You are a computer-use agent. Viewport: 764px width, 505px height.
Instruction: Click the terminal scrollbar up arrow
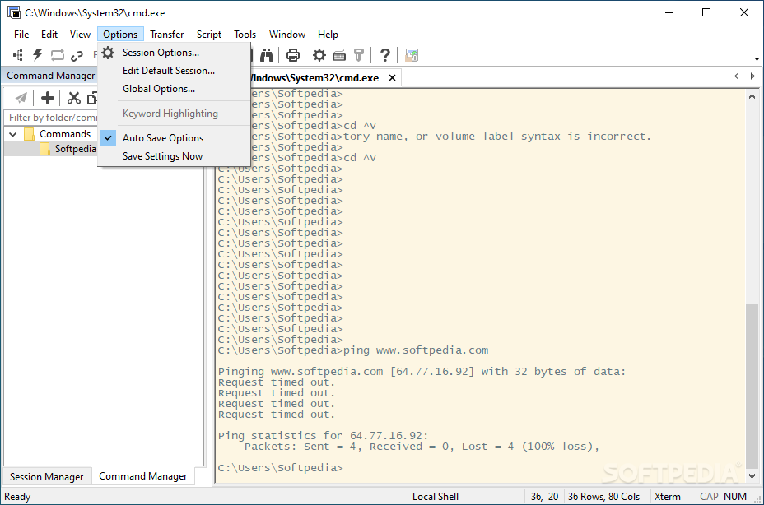(752, 96)
